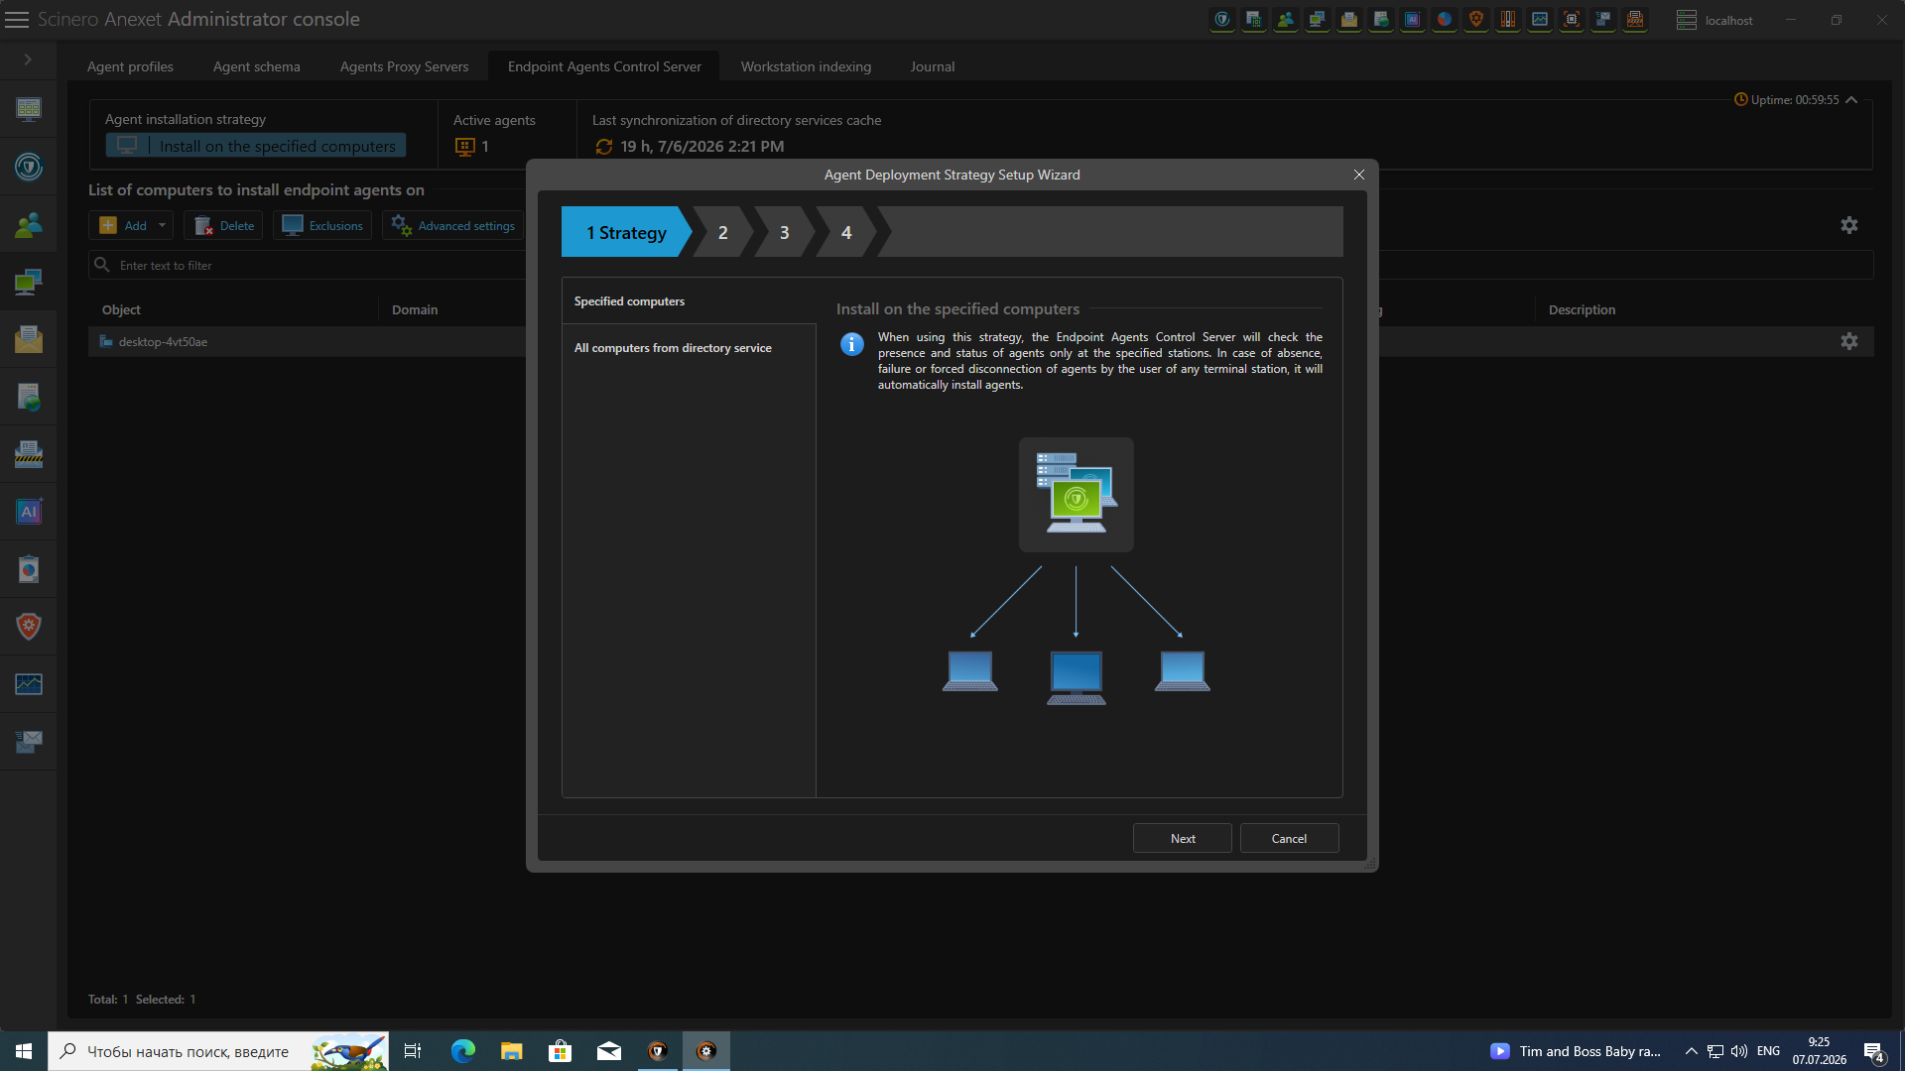Open mail notifications section in left sidebar

(x=29, y=742)
